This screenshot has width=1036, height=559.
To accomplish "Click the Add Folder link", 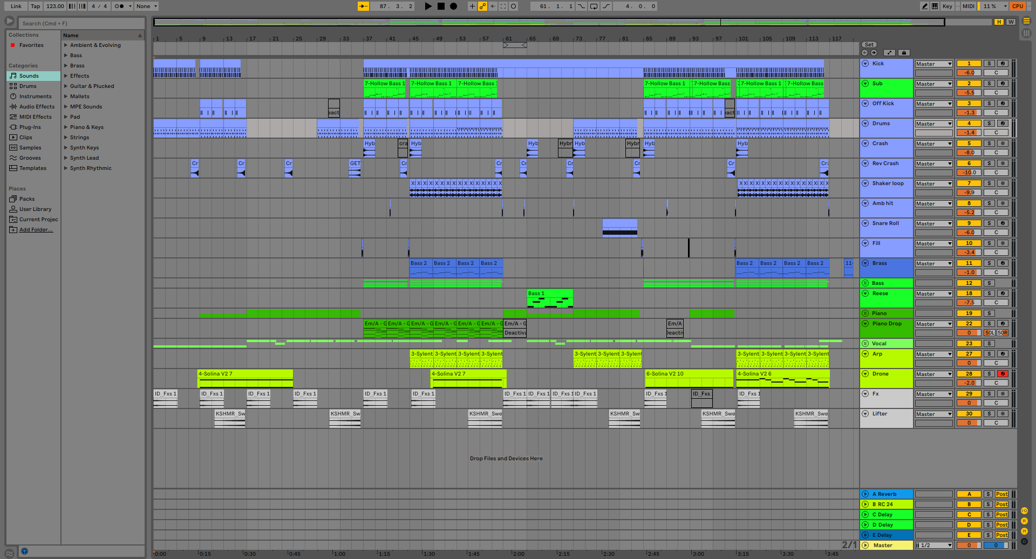I will 36,230.
